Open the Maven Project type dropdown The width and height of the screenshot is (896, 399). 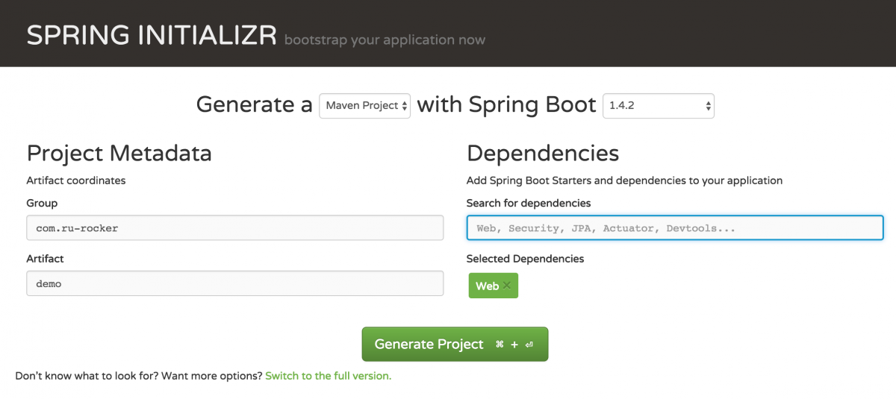coord(364,106)
